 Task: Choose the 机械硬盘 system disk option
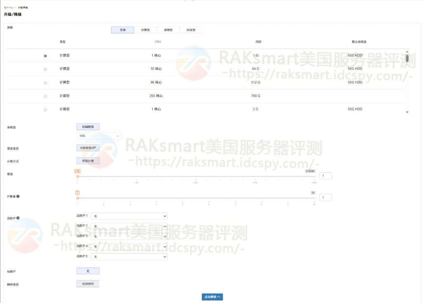(88, 126)
